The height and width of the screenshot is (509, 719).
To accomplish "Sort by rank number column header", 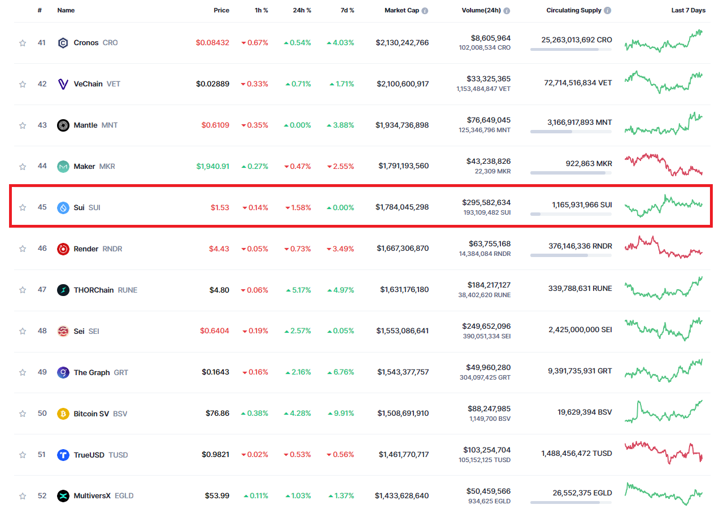I will click(x=40, y=11).
